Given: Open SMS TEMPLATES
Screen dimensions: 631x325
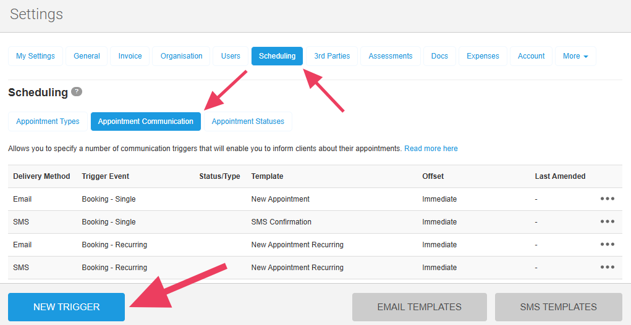Looking at the screenshot, I should point(559,307).
